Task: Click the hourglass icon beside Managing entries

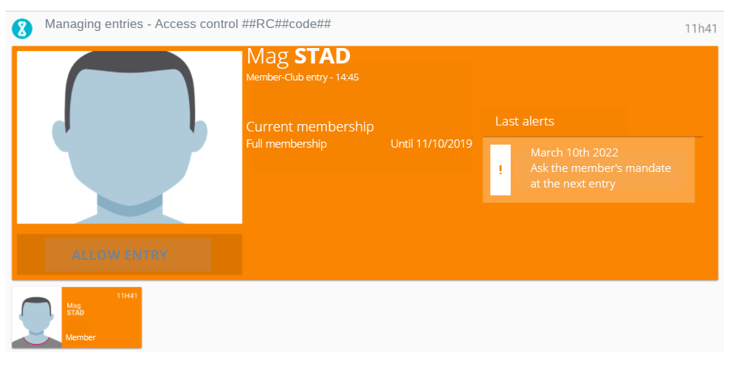Action: tap(22, 29)
